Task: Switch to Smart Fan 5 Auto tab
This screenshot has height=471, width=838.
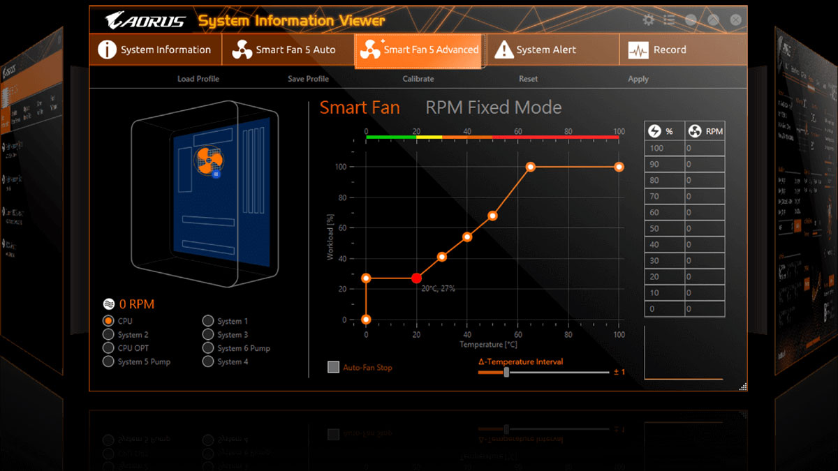Action: (288, 50)
